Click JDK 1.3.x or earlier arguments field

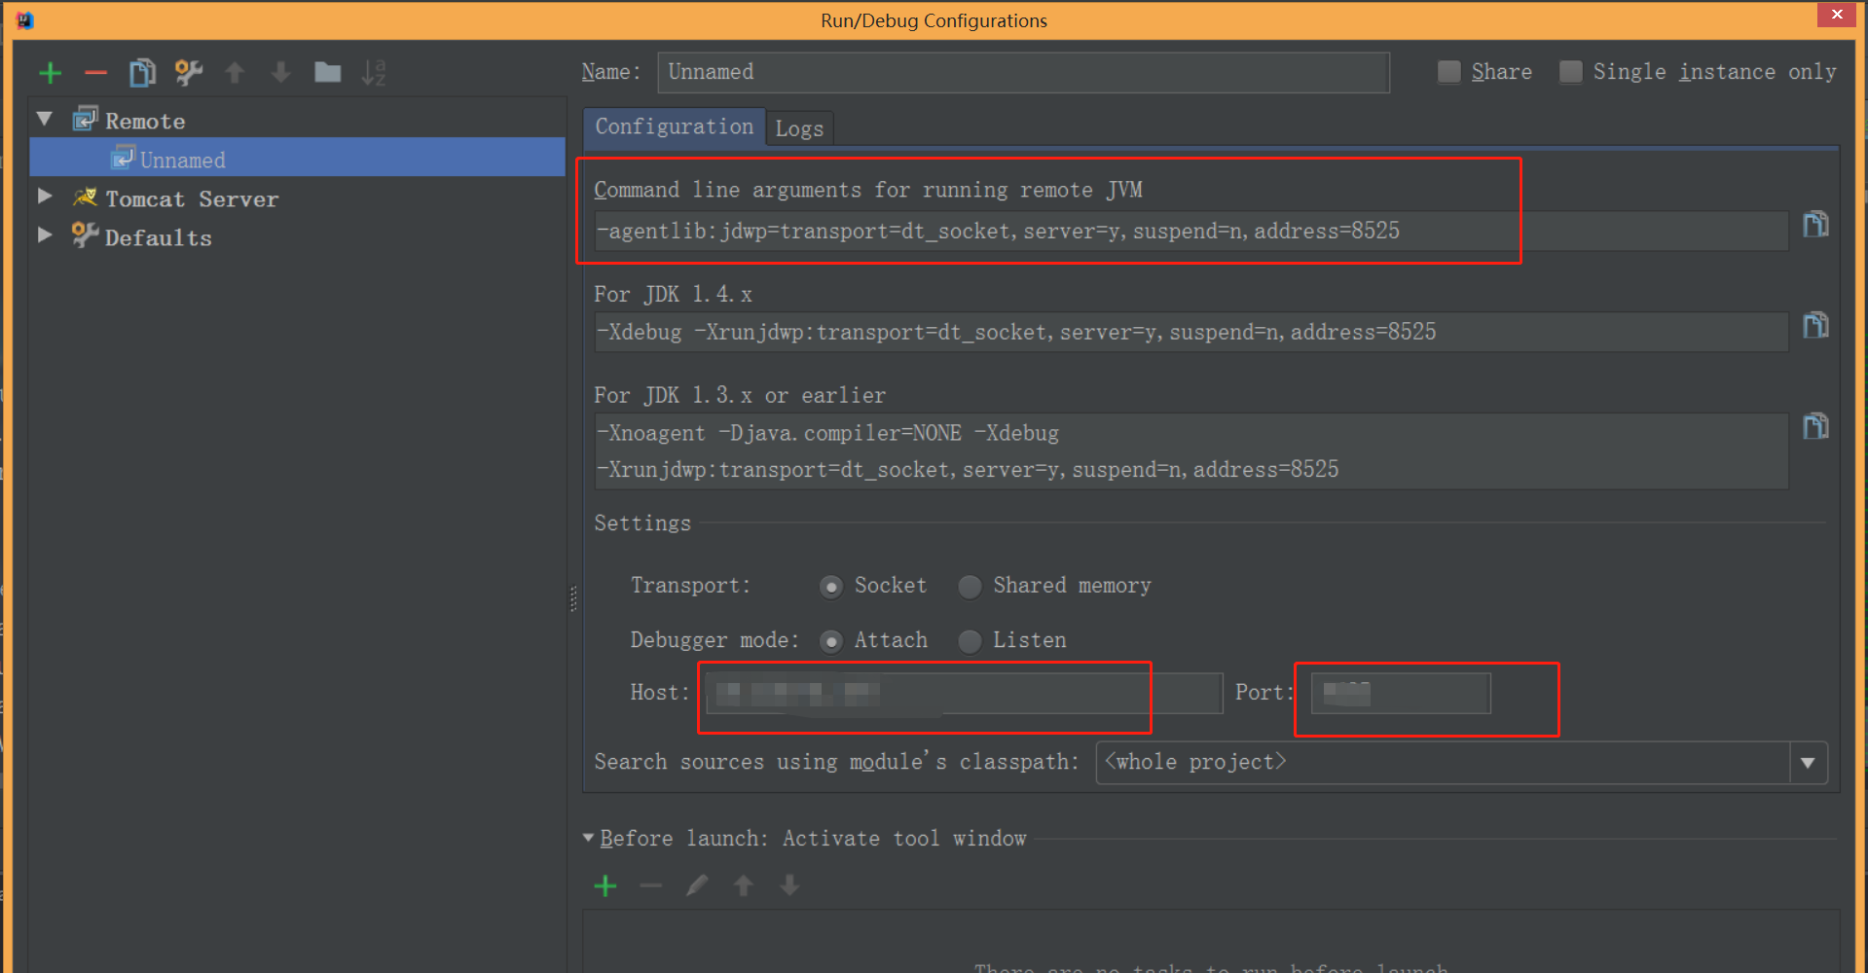tap(1190, 451)
